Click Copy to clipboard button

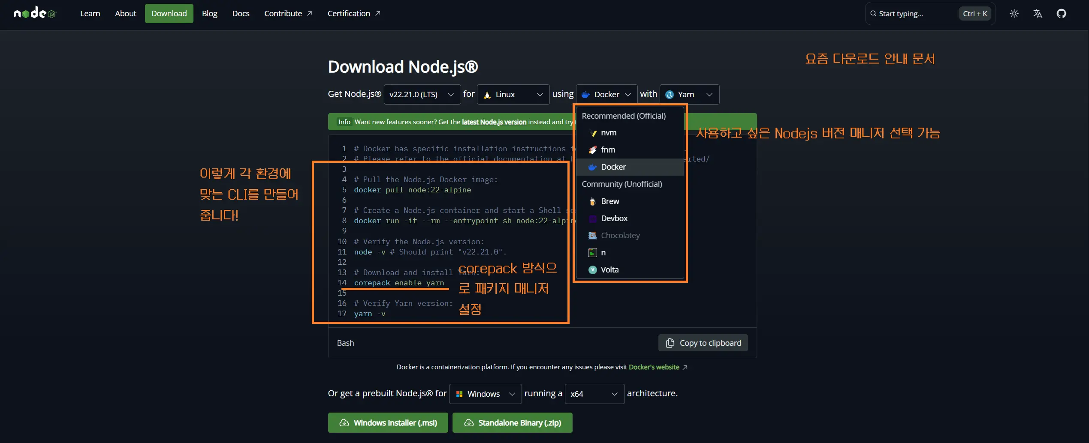703,343
